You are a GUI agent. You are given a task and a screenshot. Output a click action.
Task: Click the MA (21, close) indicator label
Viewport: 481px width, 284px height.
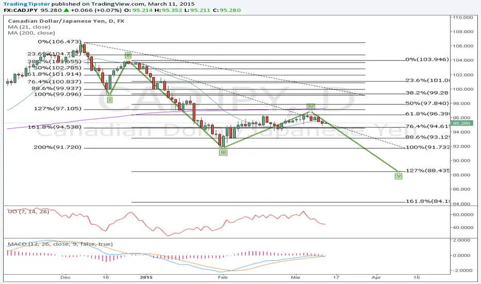click(x=29, y=27)
